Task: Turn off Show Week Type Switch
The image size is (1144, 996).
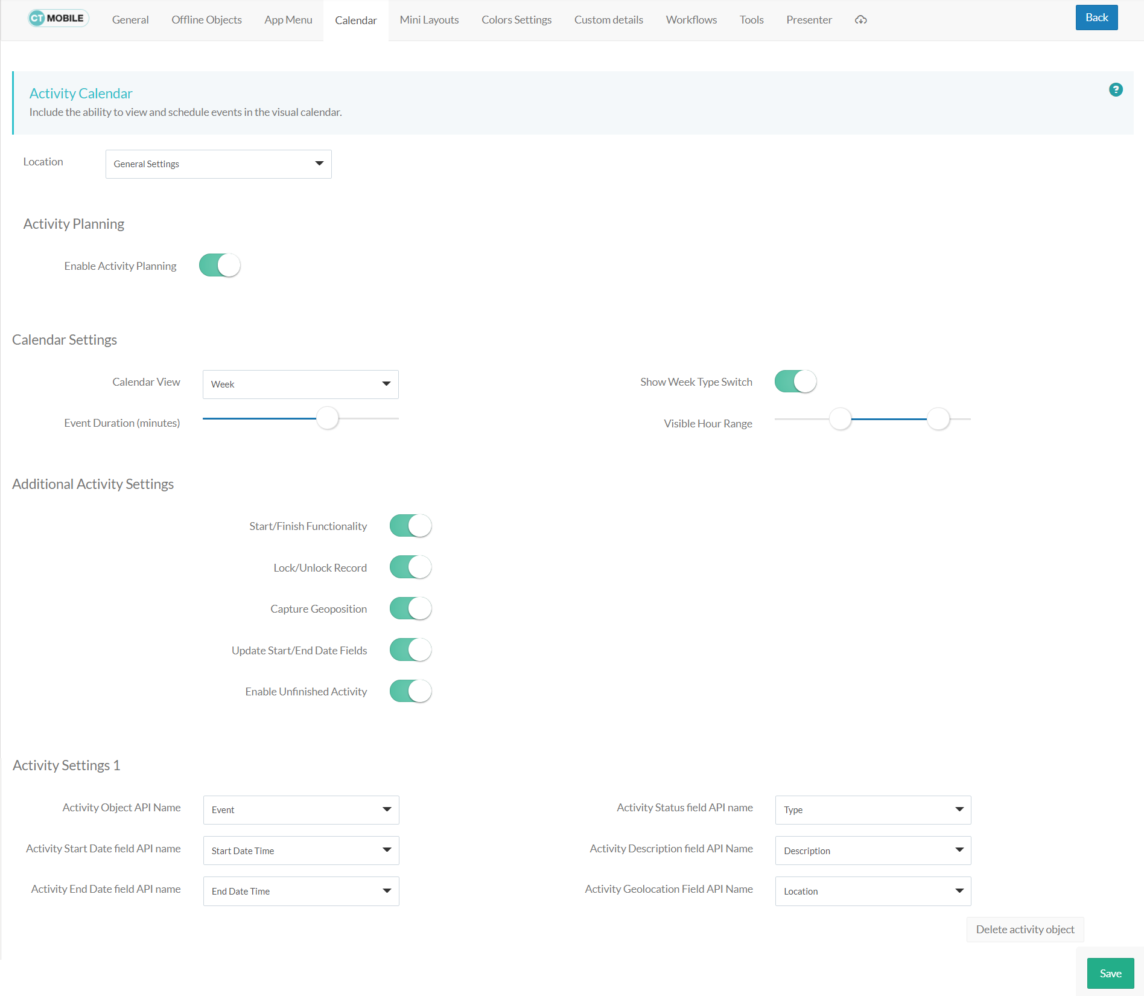Action: click(x=795, y=381)
